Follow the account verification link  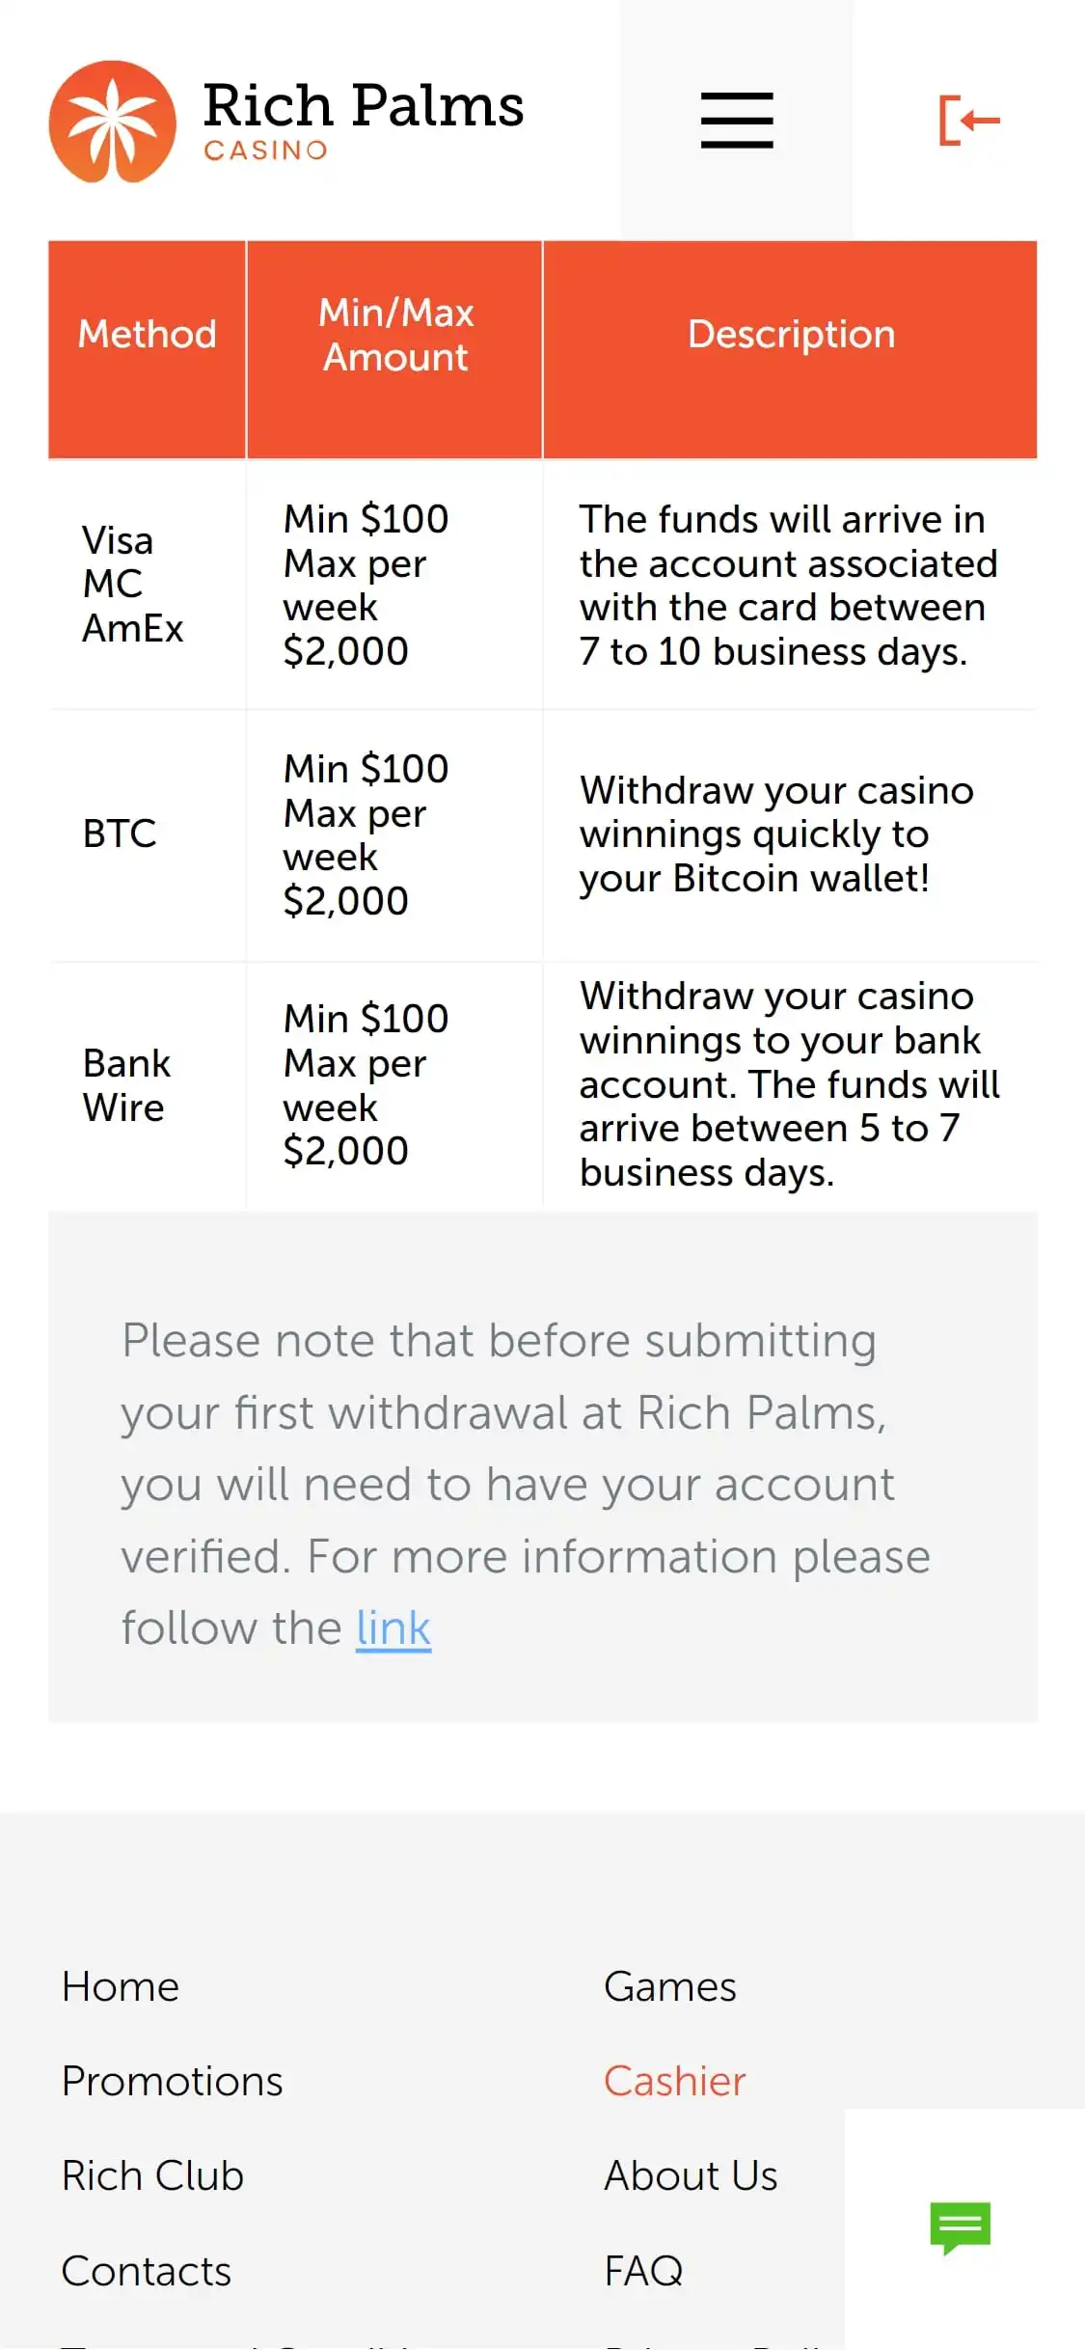[393, 1629]
